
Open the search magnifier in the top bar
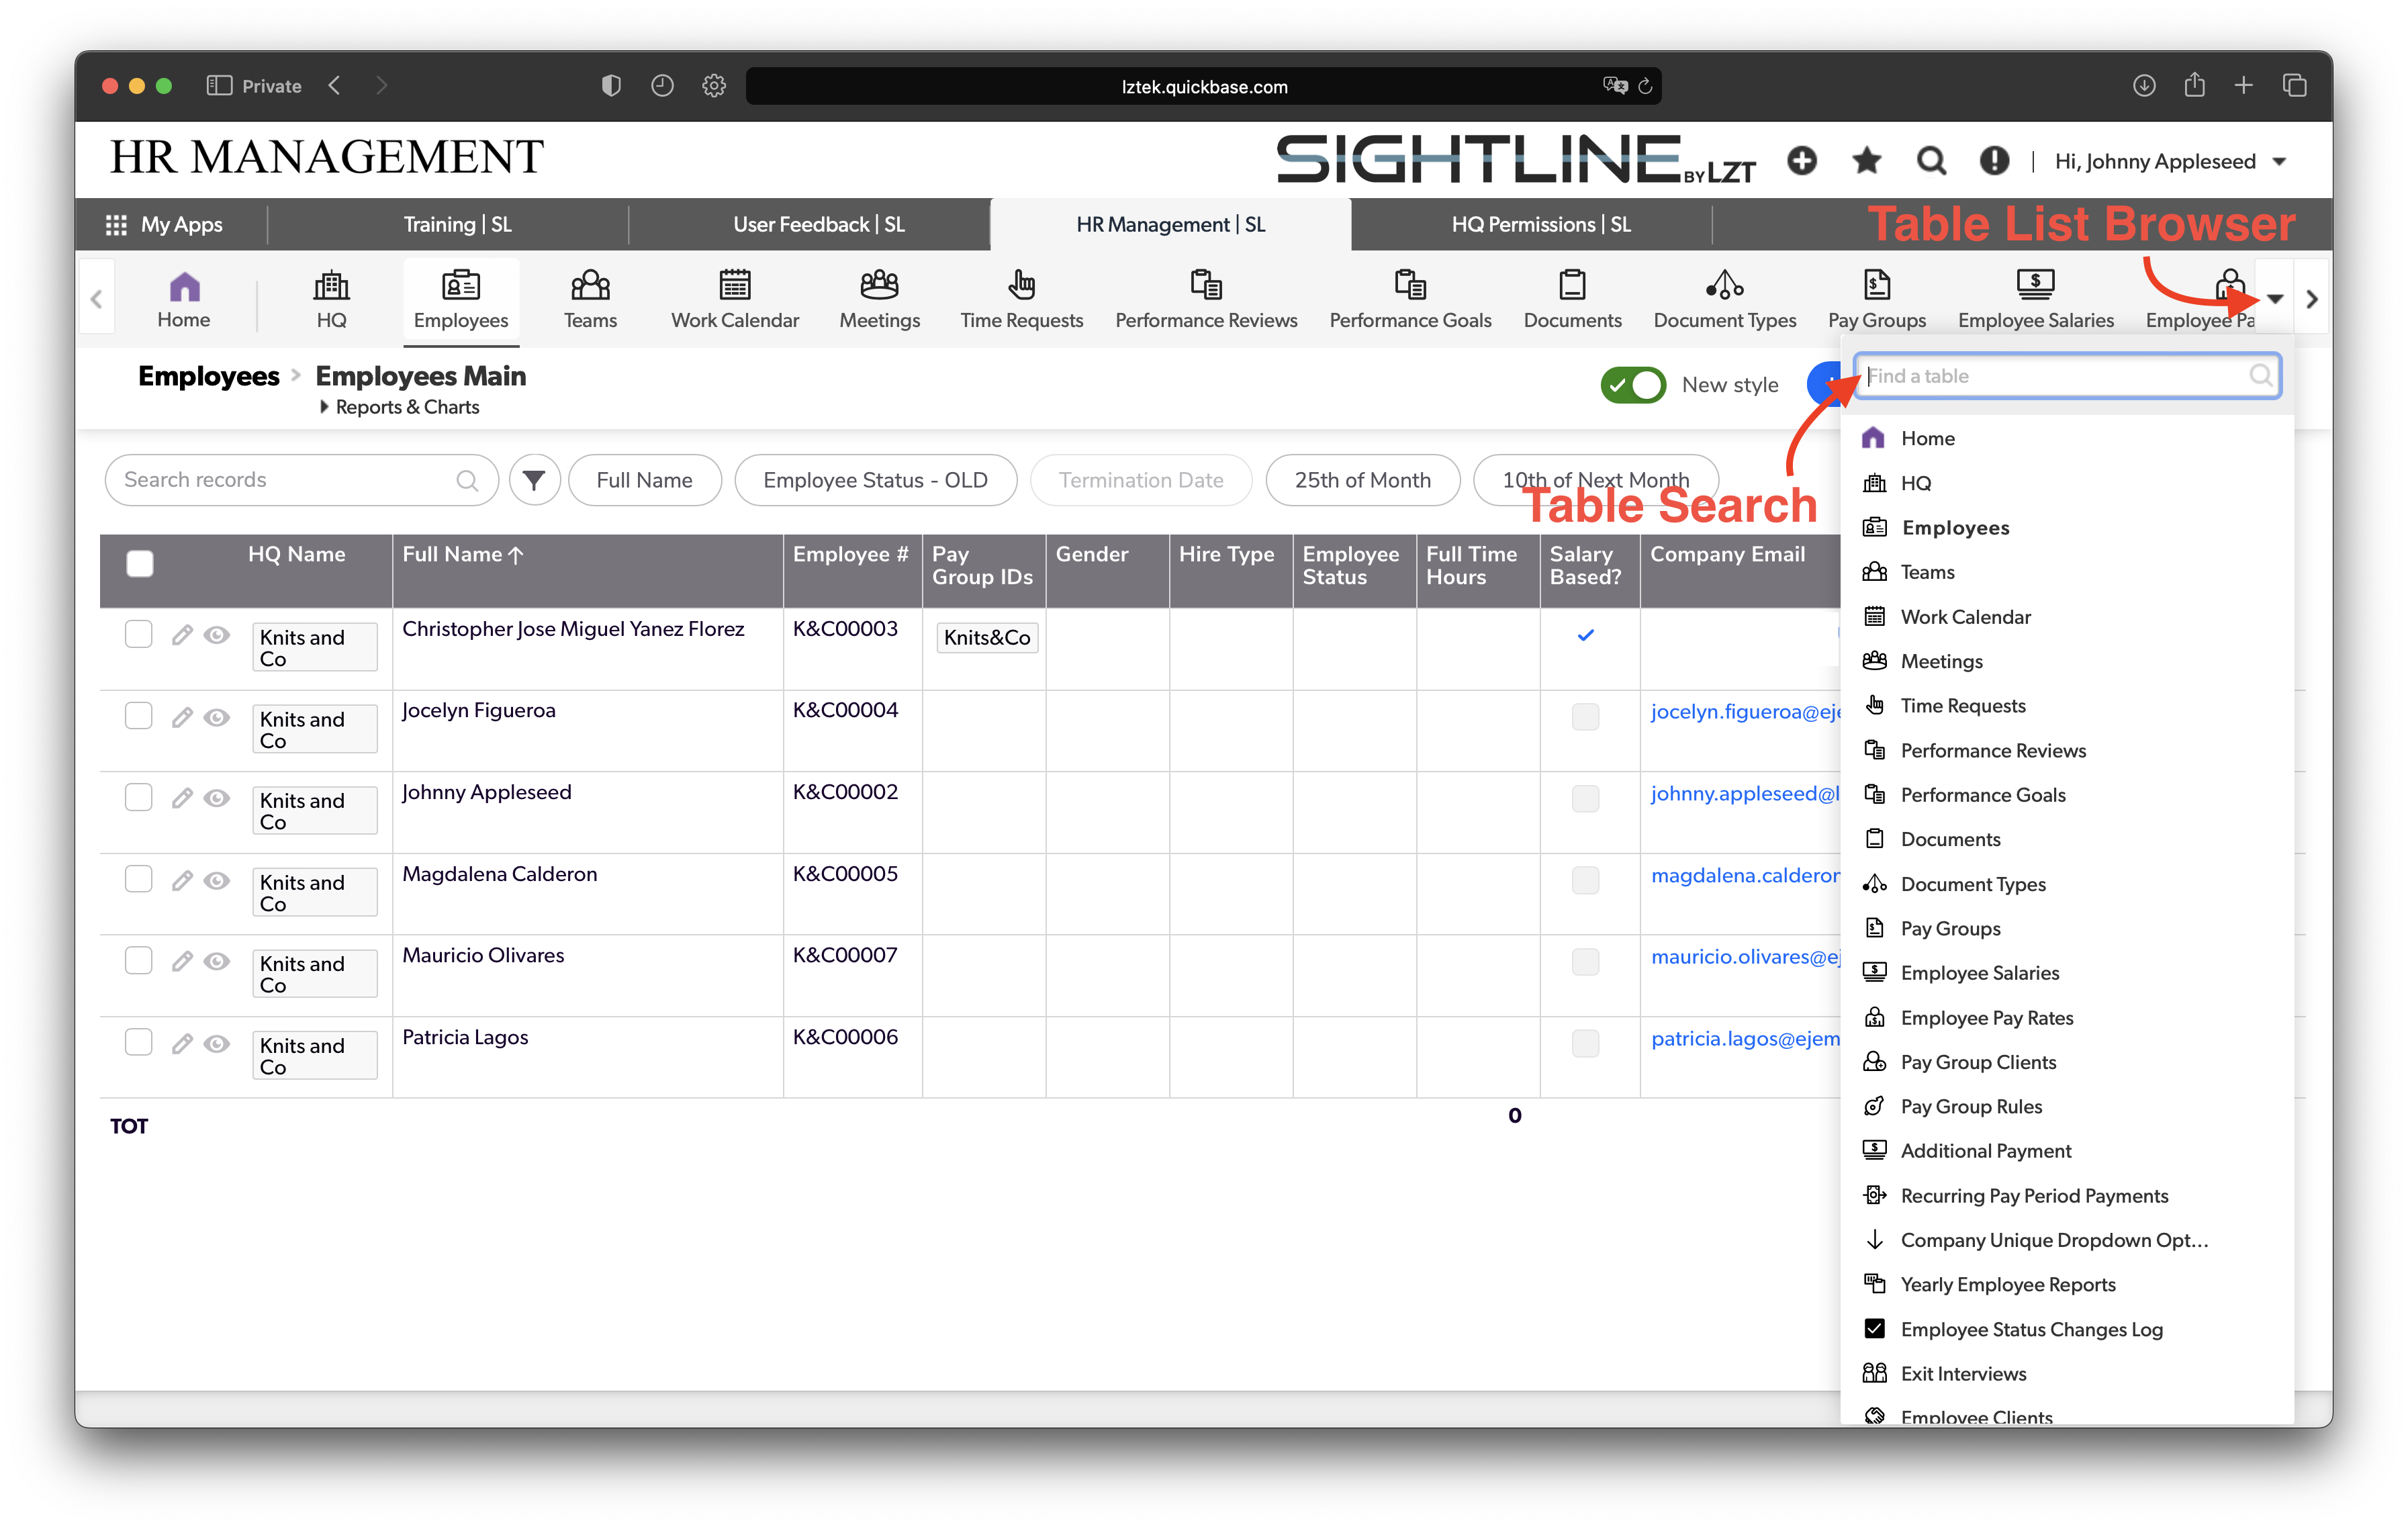coord(1930,160)
